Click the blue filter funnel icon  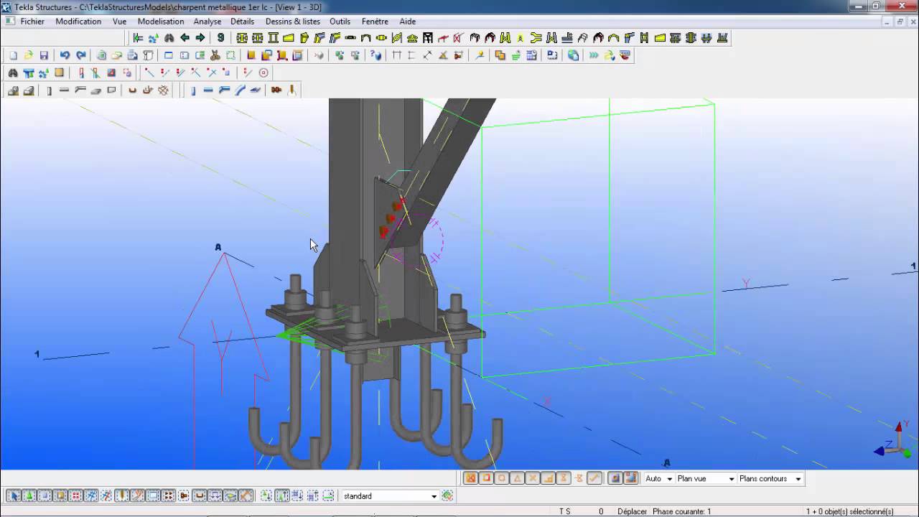29,73
